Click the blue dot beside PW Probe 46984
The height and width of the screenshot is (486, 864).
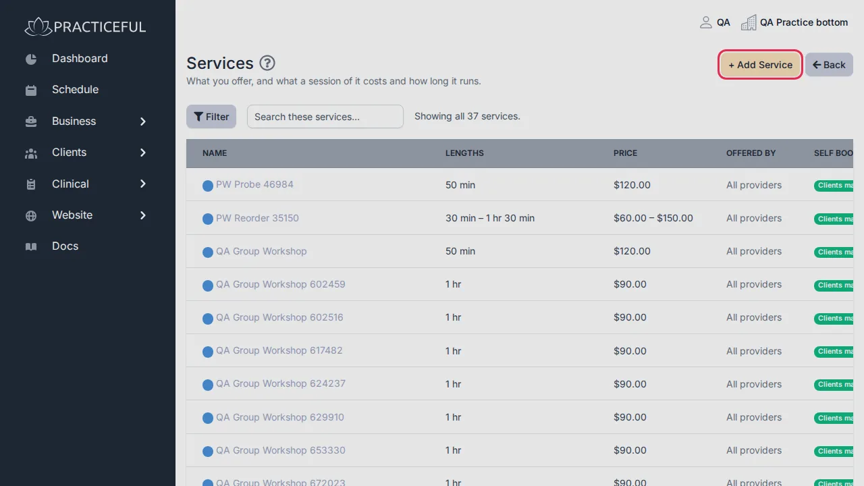tap(208, 186)
